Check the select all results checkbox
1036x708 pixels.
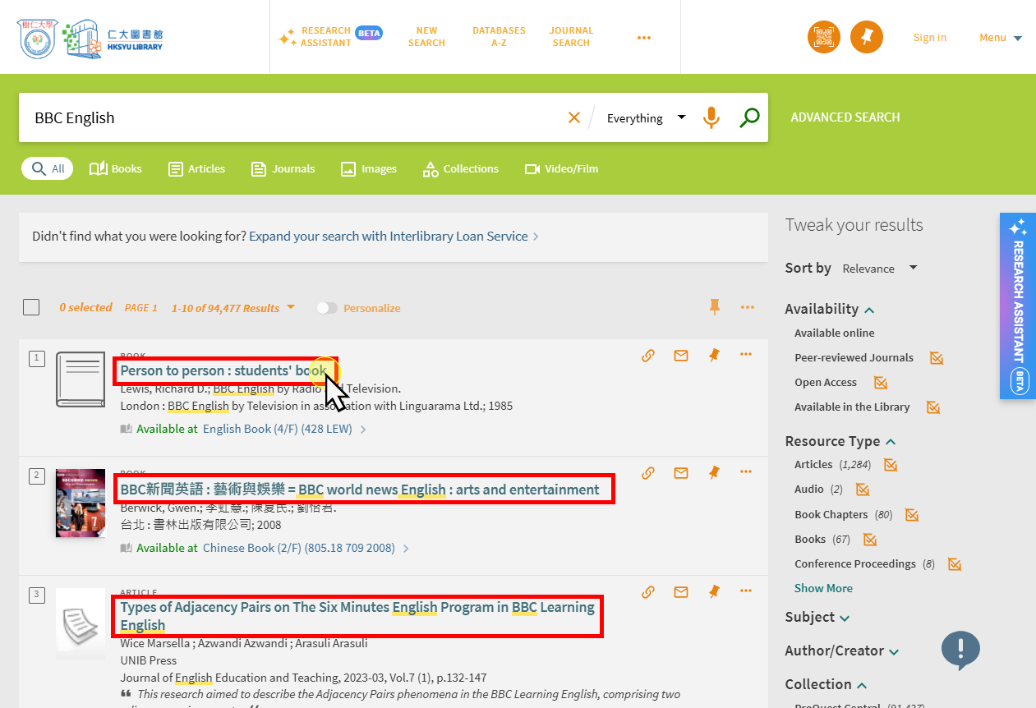[x=31, y=308]
